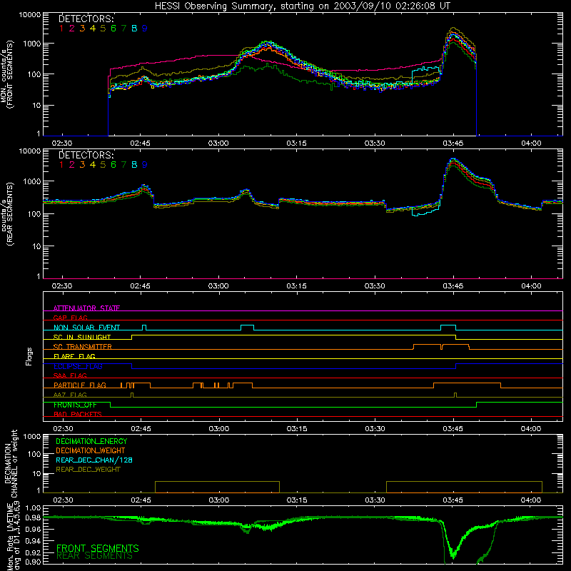Click the 03:15 tick under the flags panel

click(x=297, y=429)
